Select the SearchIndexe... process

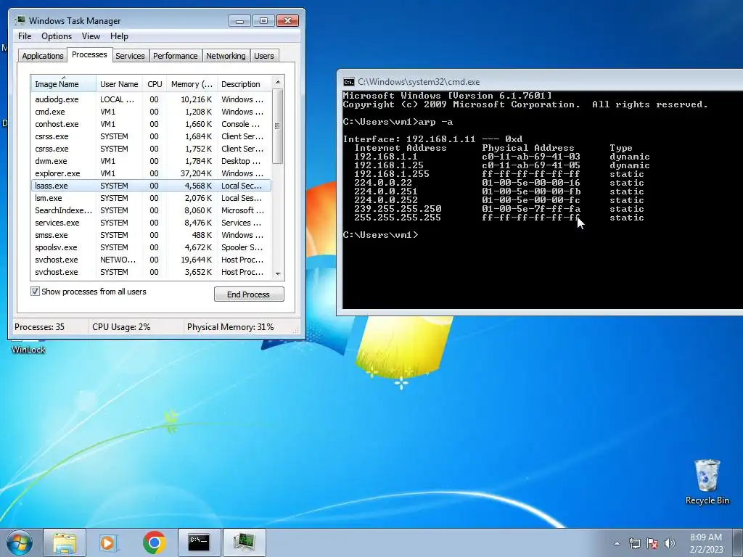coord(151,210)
